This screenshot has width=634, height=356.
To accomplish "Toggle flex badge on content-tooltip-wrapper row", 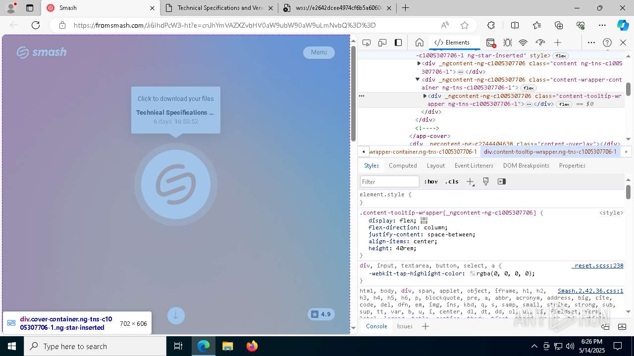I will click(564, 104).
